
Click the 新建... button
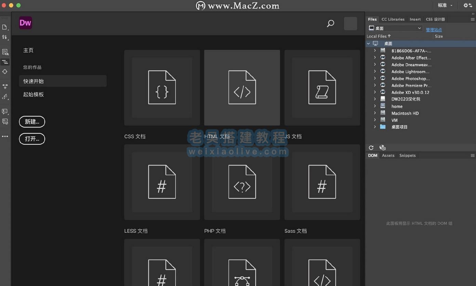coord(32,121)
